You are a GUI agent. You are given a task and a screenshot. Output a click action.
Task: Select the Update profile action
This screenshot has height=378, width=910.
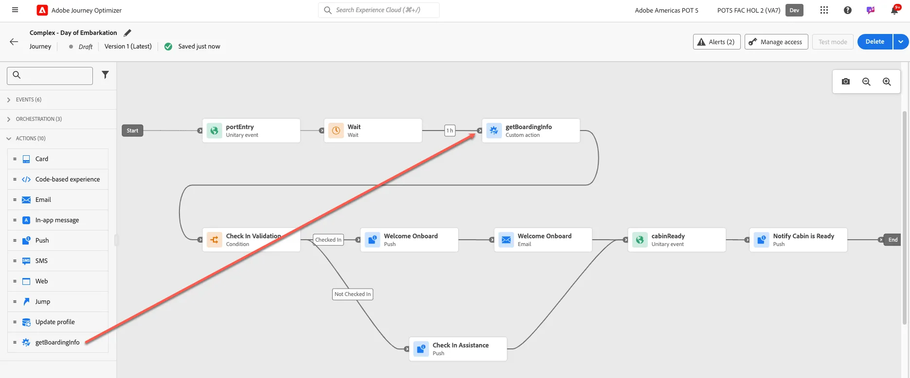tap(58, 322)
